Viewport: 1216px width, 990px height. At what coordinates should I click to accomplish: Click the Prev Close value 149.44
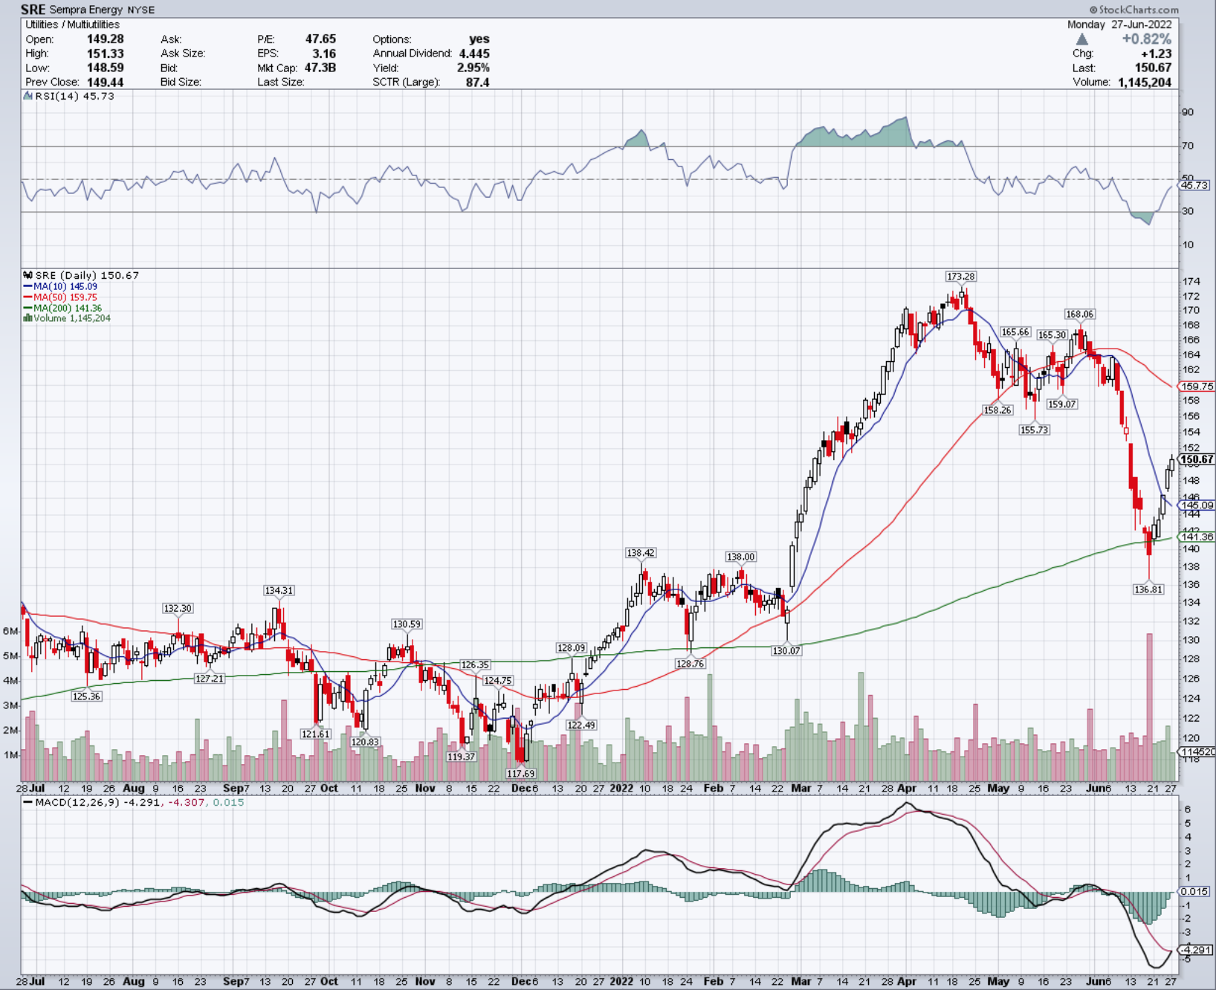[105, 82]
